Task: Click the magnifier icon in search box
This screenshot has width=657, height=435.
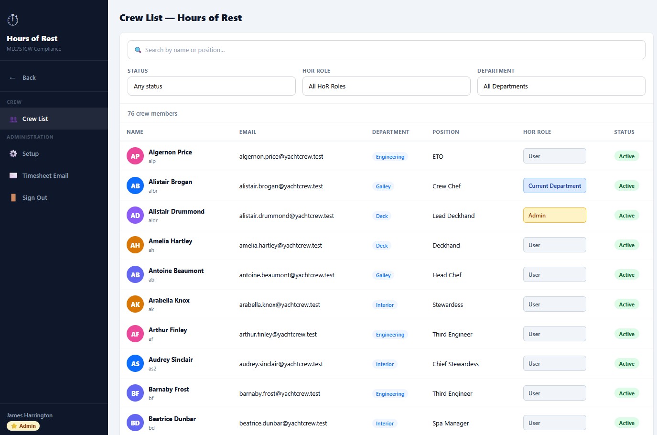Action: point(138,50)
